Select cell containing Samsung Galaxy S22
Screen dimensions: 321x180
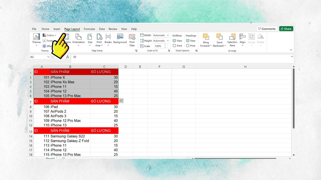(x=70, y=136)
